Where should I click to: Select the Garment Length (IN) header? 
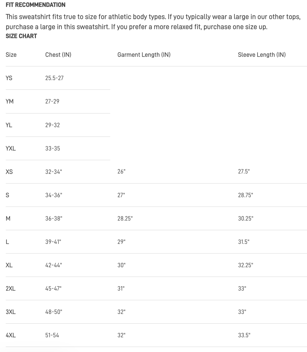(x=144, y=55)
